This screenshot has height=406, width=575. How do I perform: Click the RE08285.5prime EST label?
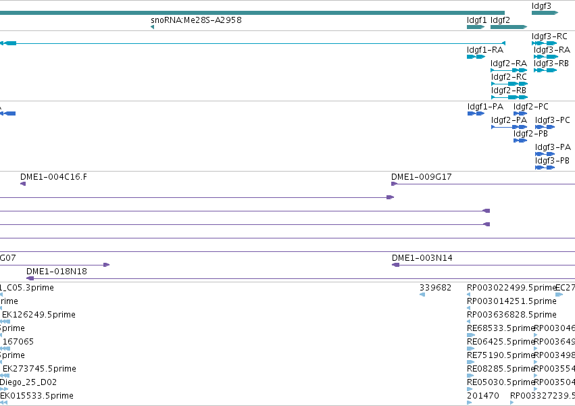click(500, 369)
